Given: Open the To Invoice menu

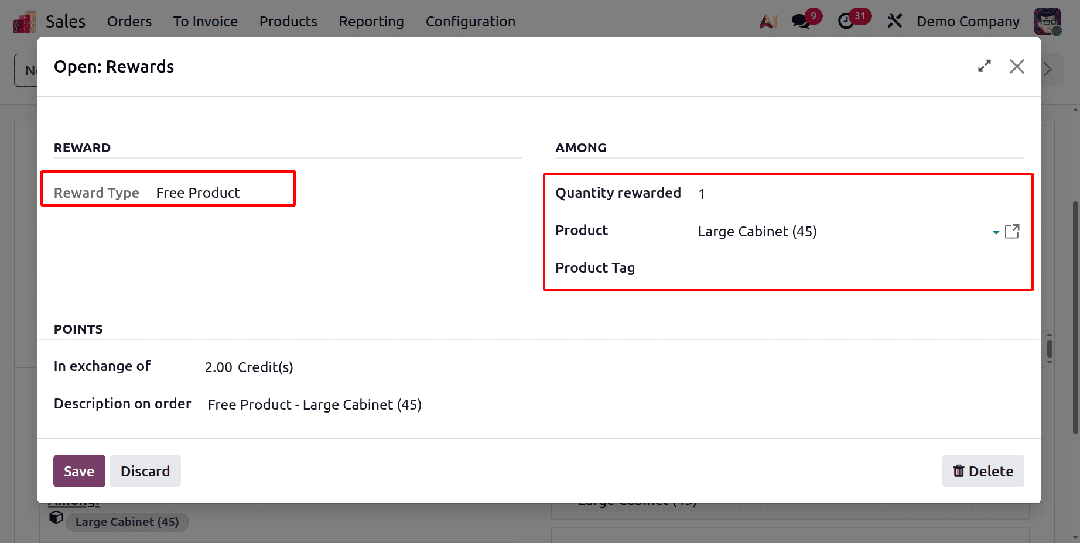Looking at the screenshot, I should click(x=205, y=21).
